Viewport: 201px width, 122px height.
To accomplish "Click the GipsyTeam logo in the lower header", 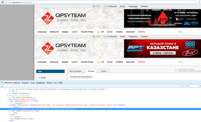I will (x=48, y=48).
